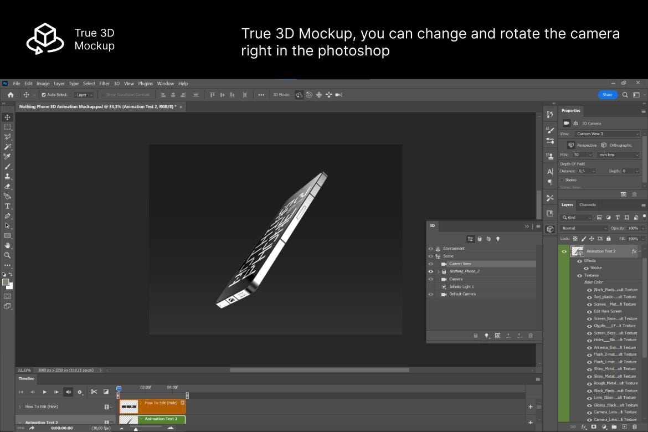The height and width of the screenshot is (432, 648).
Task: Select the Move tool in the toolbar
Action: pyautogui.click(x=7, y=117)
